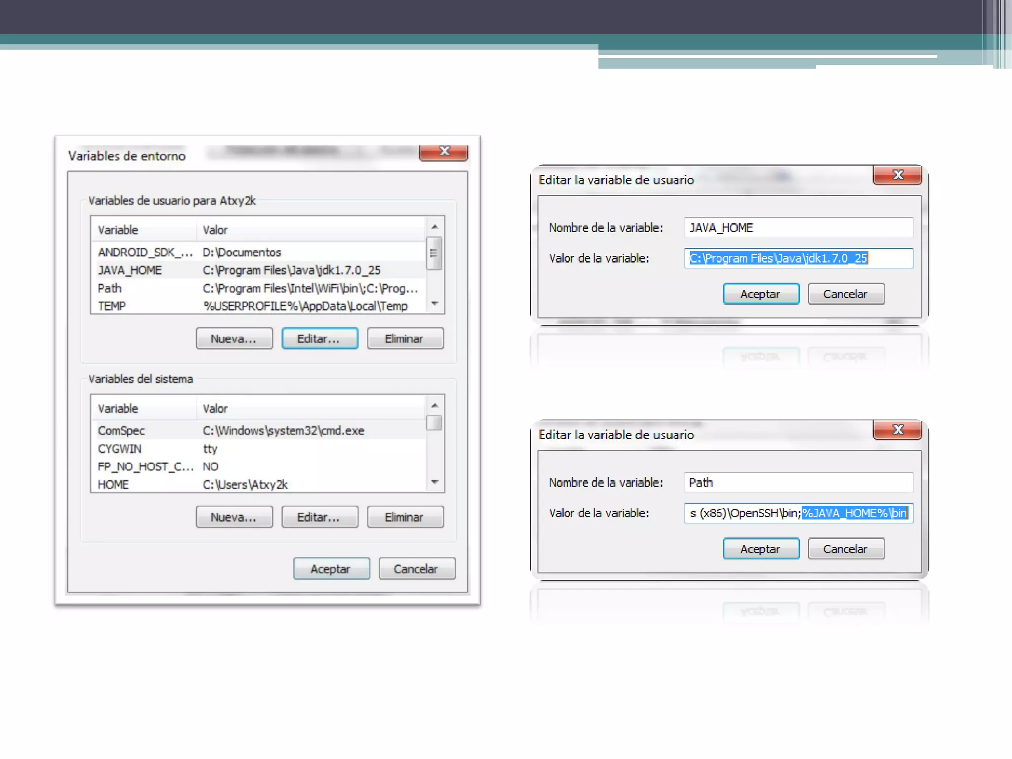Image resolution: width=1012 pixels, height=759 pixels.
Task: Click Nueva under user variables
Action: pos(234,338)
